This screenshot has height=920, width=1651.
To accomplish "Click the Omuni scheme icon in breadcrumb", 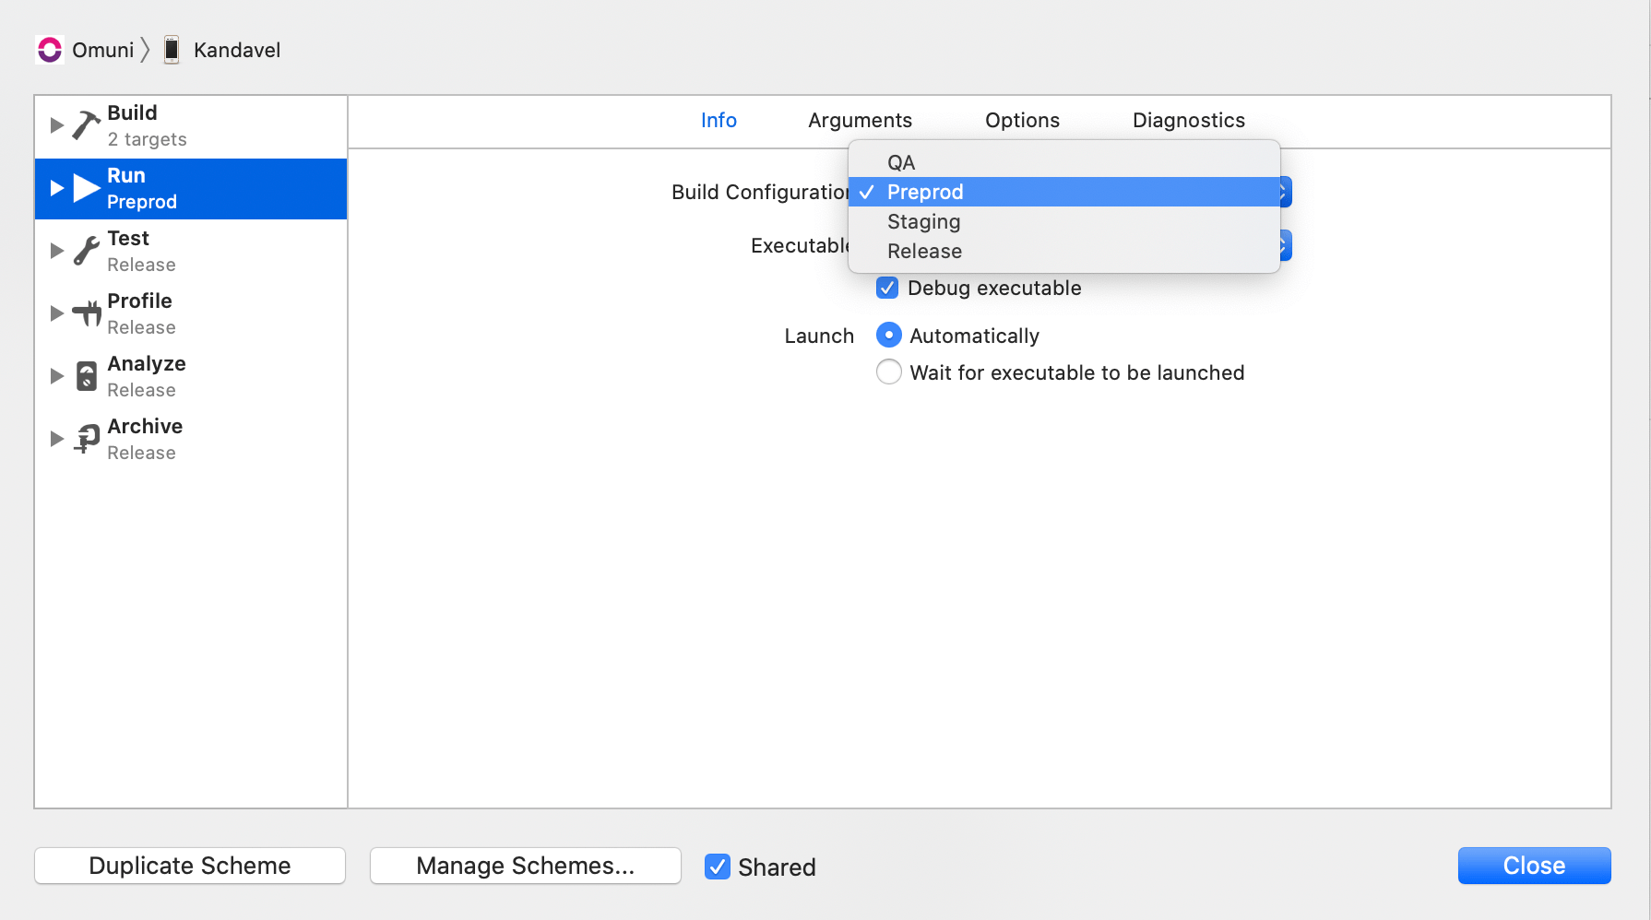I will click(x=49, y=50).
